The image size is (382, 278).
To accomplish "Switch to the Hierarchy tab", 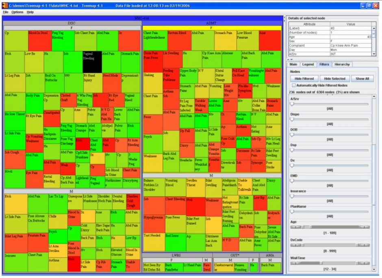I will coord(342,64).
